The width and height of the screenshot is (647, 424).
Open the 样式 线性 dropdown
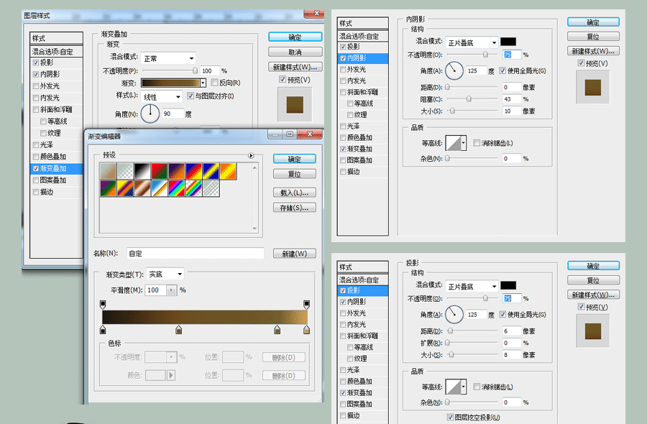point(161,97)
